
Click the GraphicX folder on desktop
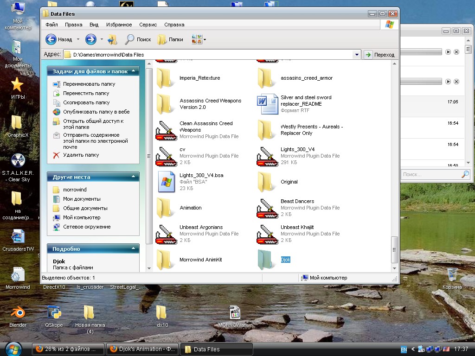coord(17,122)
